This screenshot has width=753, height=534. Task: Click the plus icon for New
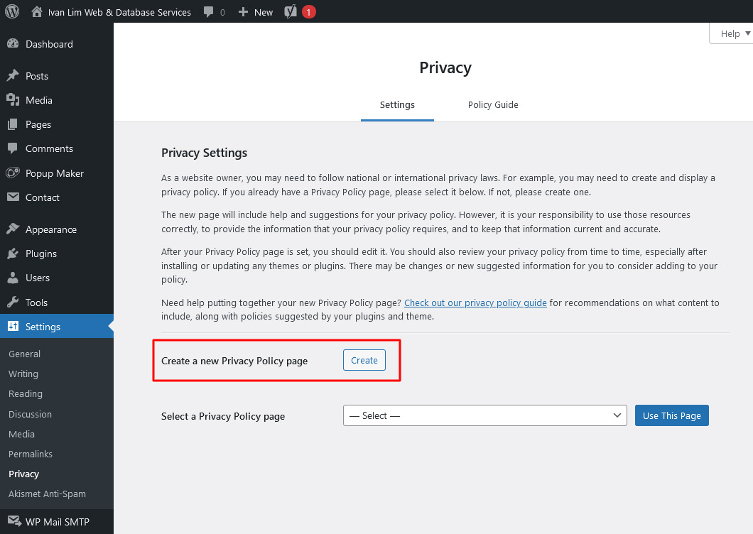244,12
